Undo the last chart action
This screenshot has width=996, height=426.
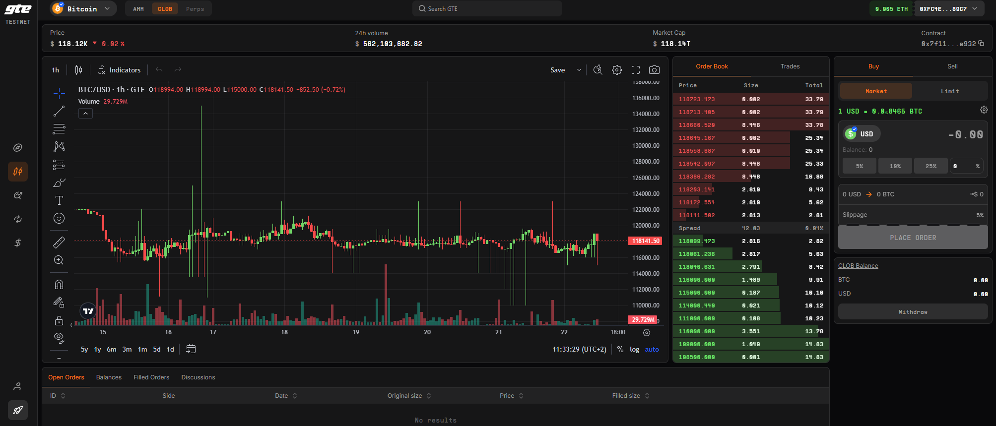(159, 70)
